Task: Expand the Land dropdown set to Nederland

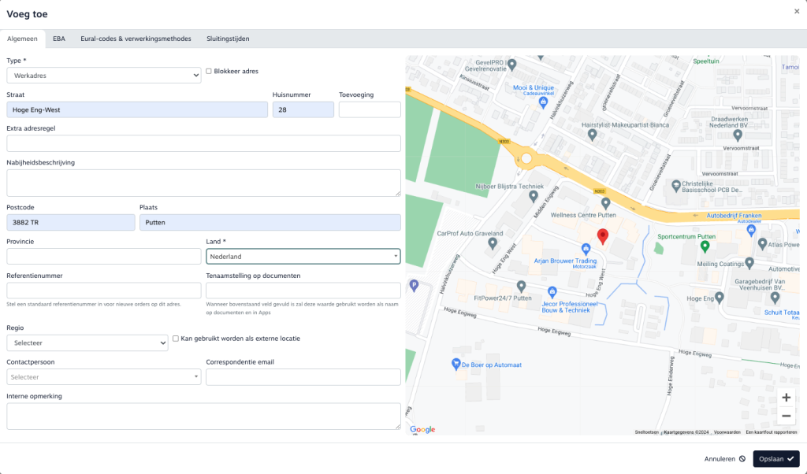Action: pyautogui.click(x=303, y=257)
